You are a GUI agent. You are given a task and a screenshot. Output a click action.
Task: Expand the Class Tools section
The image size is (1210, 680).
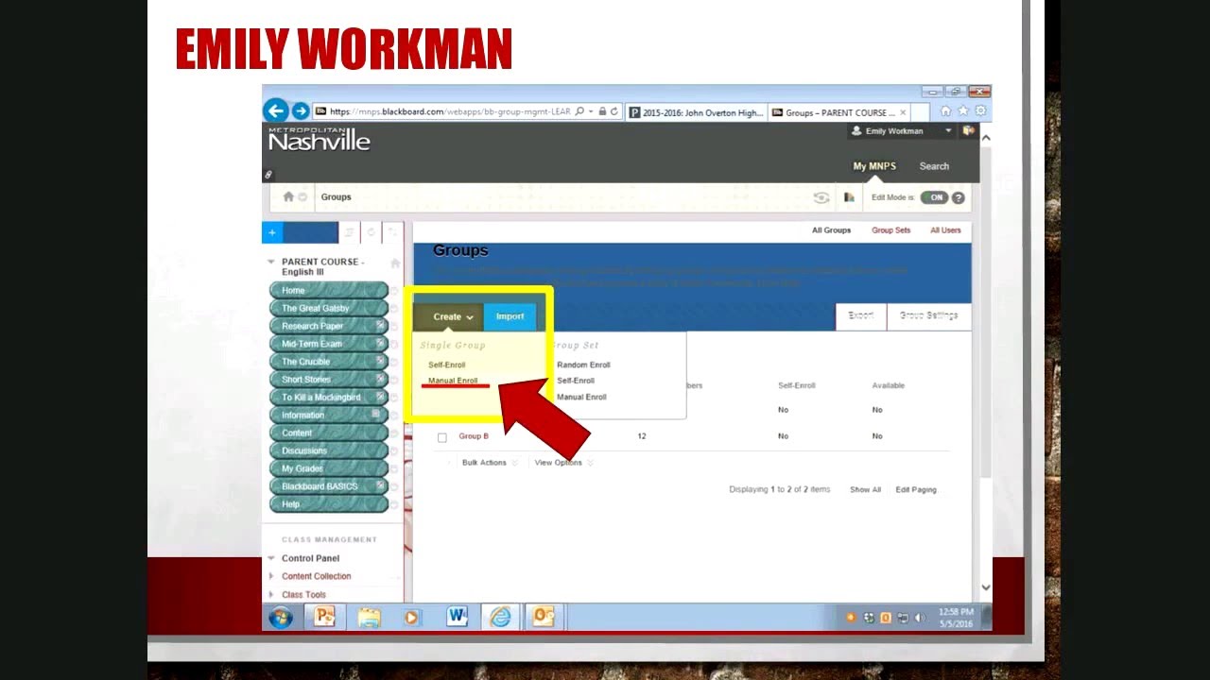pos(271,595)
